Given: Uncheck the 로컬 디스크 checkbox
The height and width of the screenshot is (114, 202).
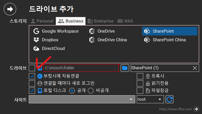Looking at the screenshot, I should (32, 91).
